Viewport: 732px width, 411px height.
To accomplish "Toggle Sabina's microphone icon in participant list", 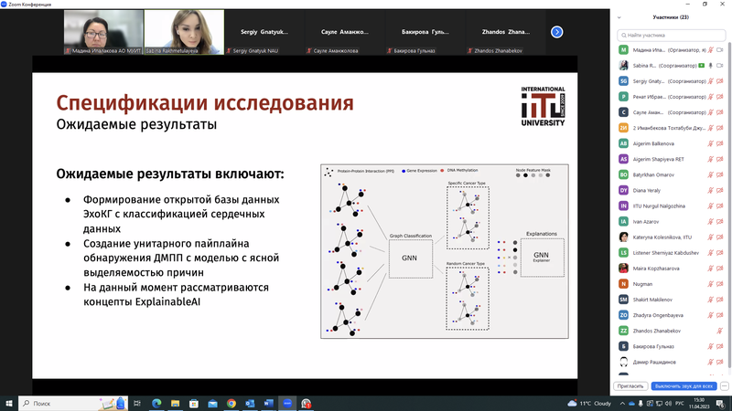I will [x=711, y=66].
